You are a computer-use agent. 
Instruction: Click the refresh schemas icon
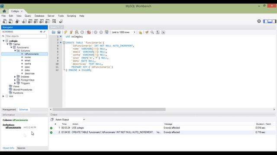[41, 31]
